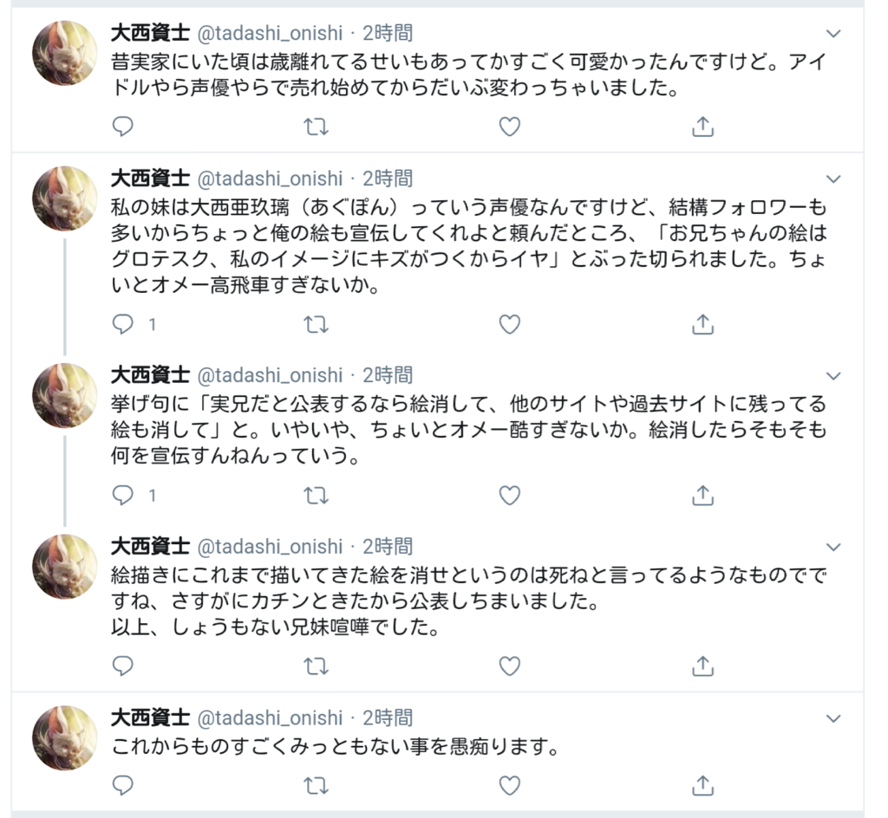Like the tweet mentioning 大西亜玖璃
This screenshot has width=888, height=818.
click(x=510, y=324)
